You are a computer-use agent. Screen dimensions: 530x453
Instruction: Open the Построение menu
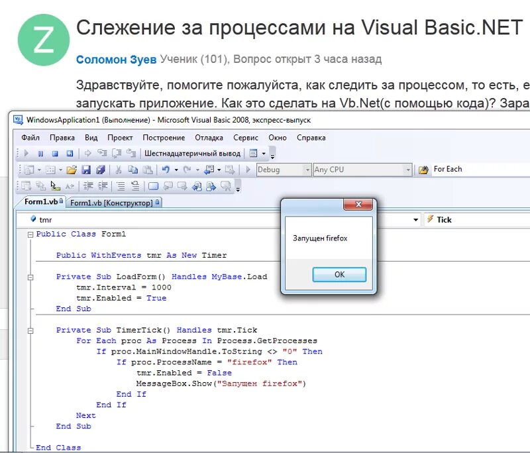click(164, 138)
